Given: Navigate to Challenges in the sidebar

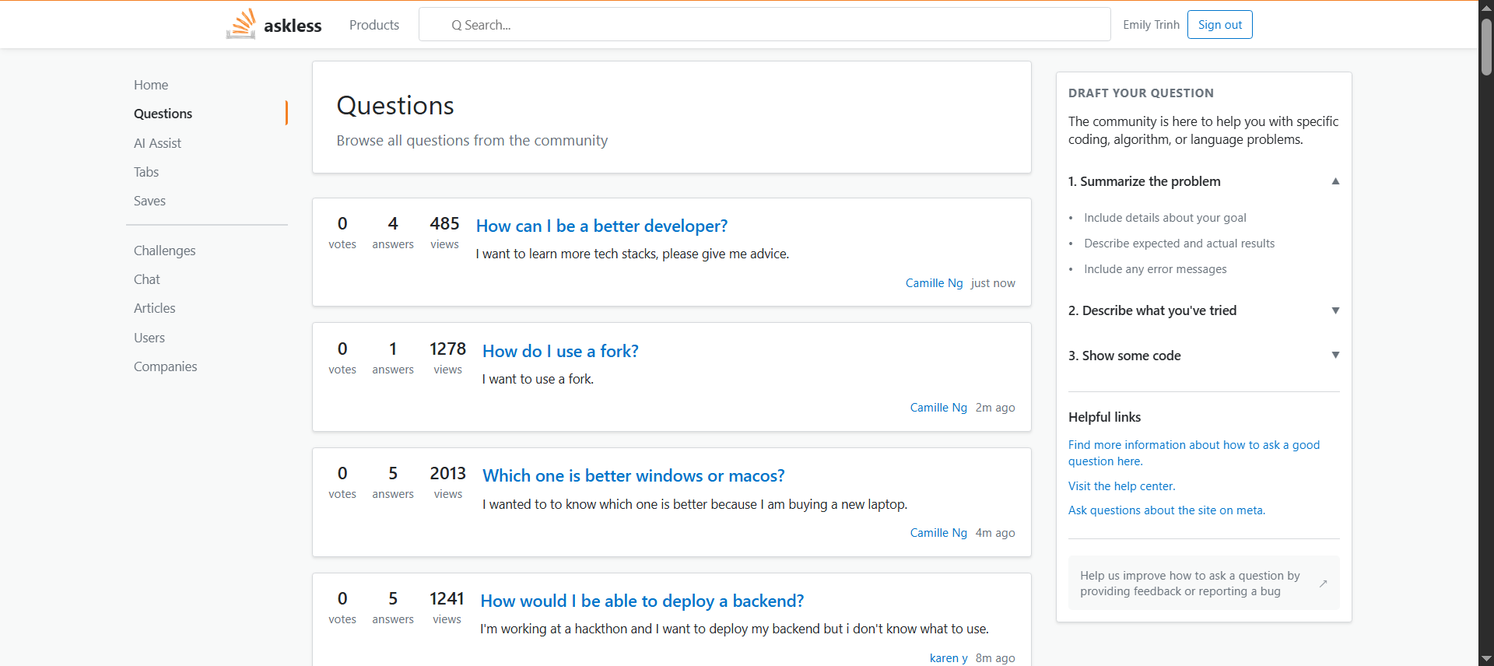Looking at the screenshot, I should [x=164, y=251].
